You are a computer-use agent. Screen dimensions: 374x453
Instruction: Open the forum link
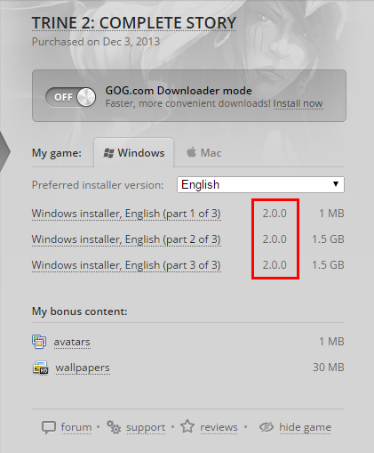point(76,427)
